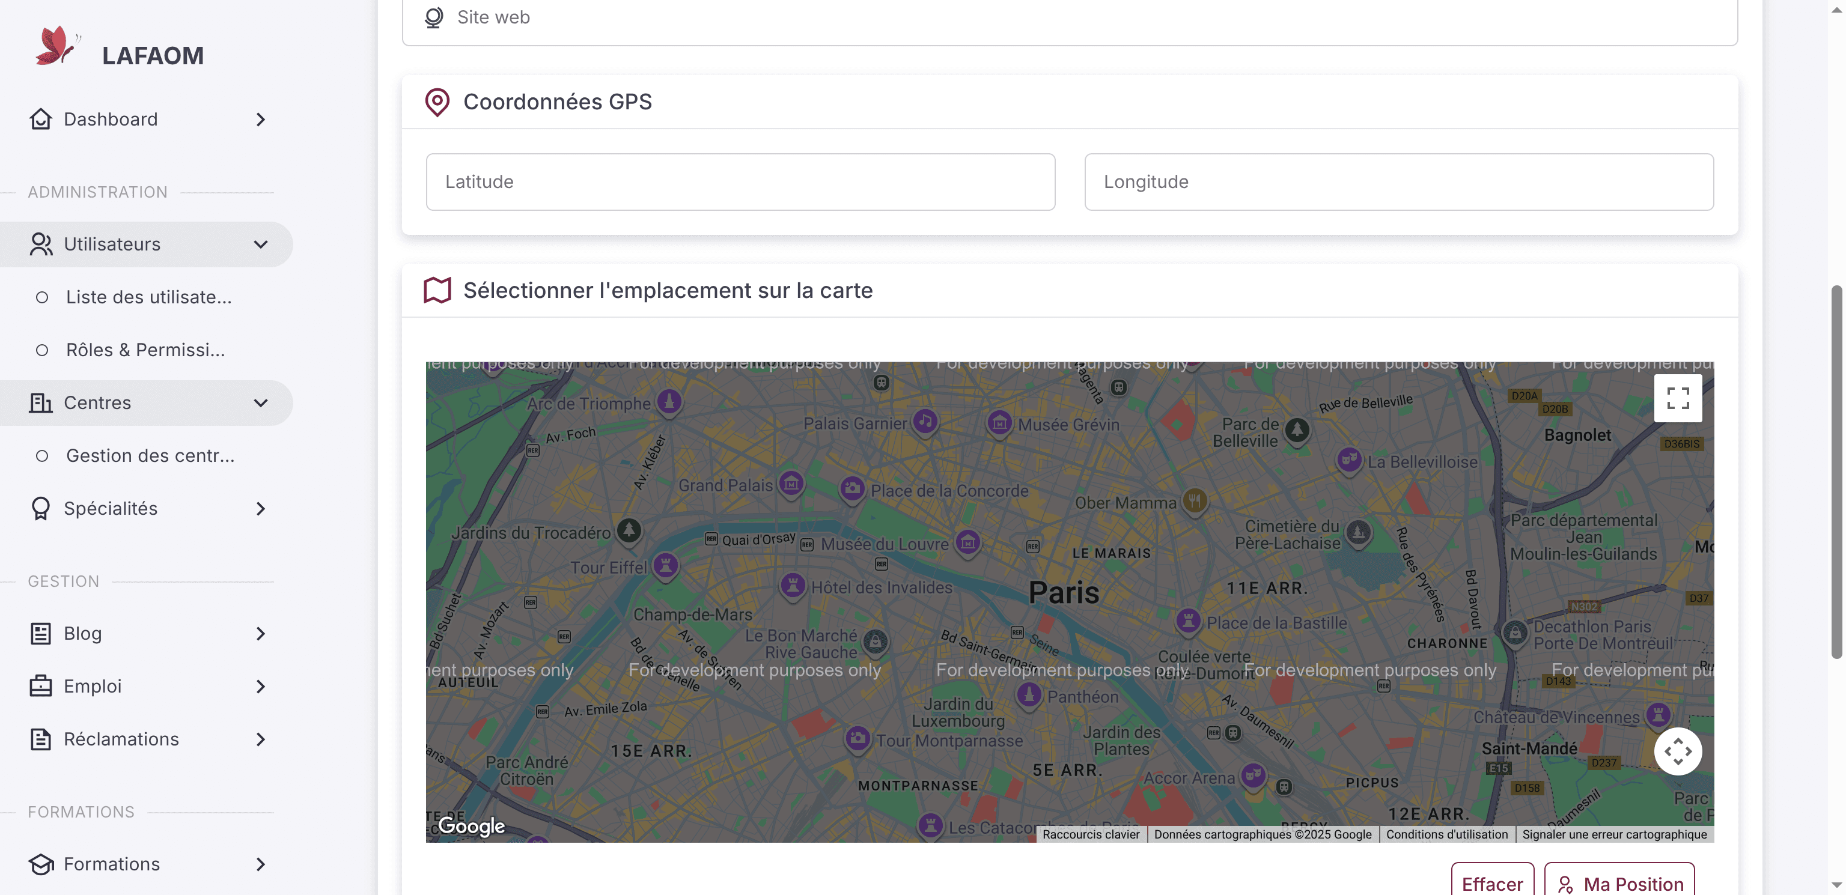The height and width of the screenshot is (895, 1846).
Task: Expand the Réclamations menu chevron
Action: point(261,739)
